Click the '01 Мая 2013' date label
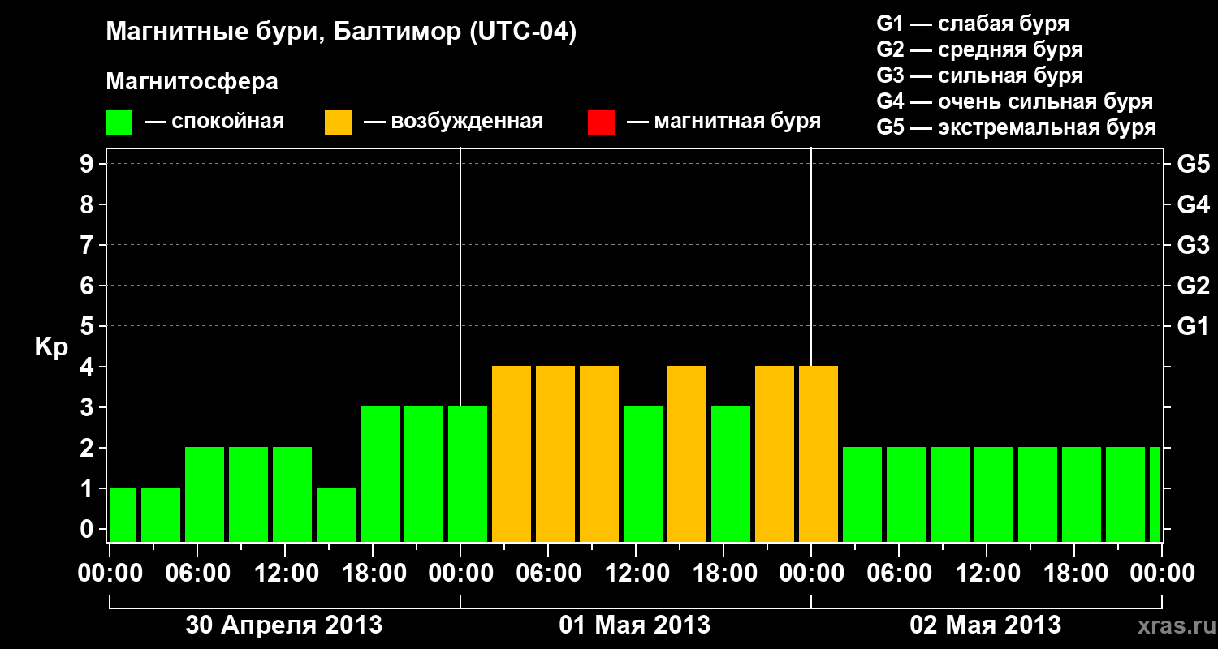Viewport: 1218px width, 649px height. (635, 625)
